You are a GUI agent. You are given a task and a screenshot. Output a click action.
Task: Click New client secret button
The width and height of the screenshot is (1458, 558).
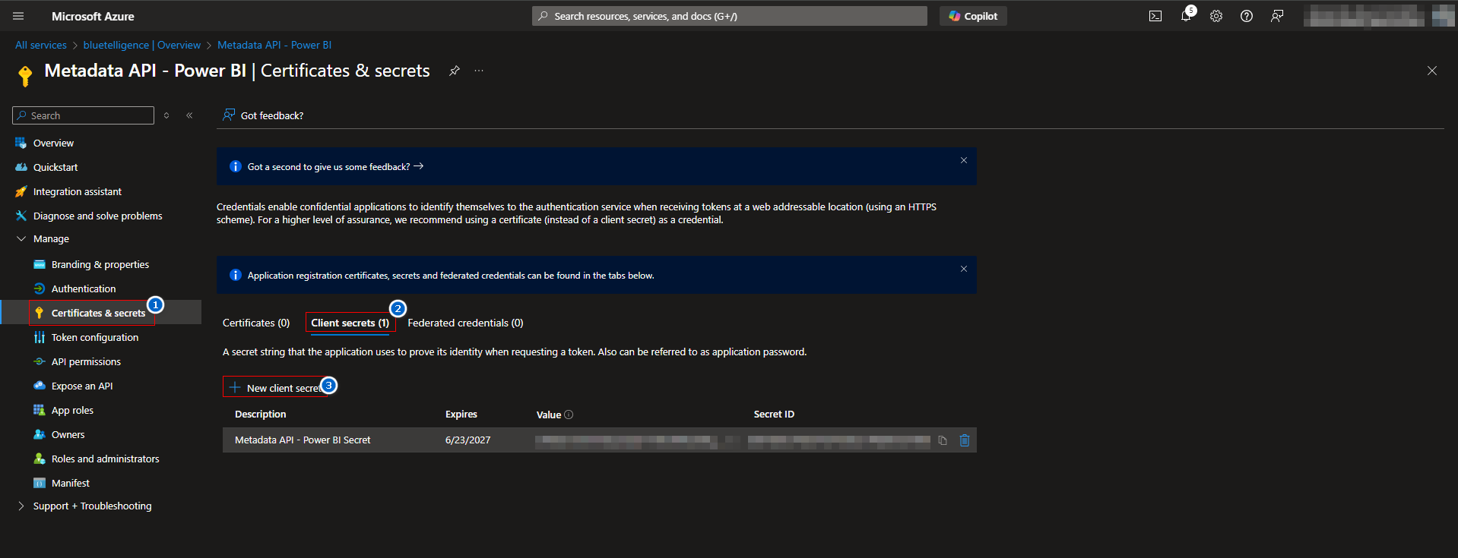coord(275,388)
